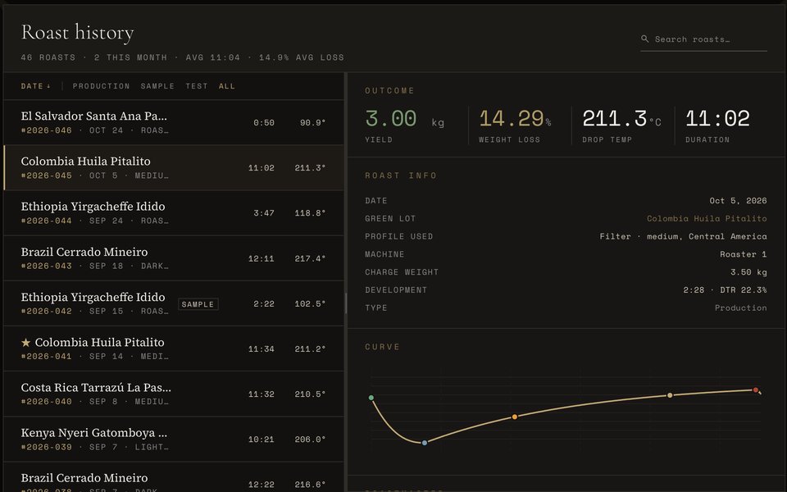The image size is (787, 492).
Task: Click the Filter · medium, Central America profile
Action: (x=683, y=236)
